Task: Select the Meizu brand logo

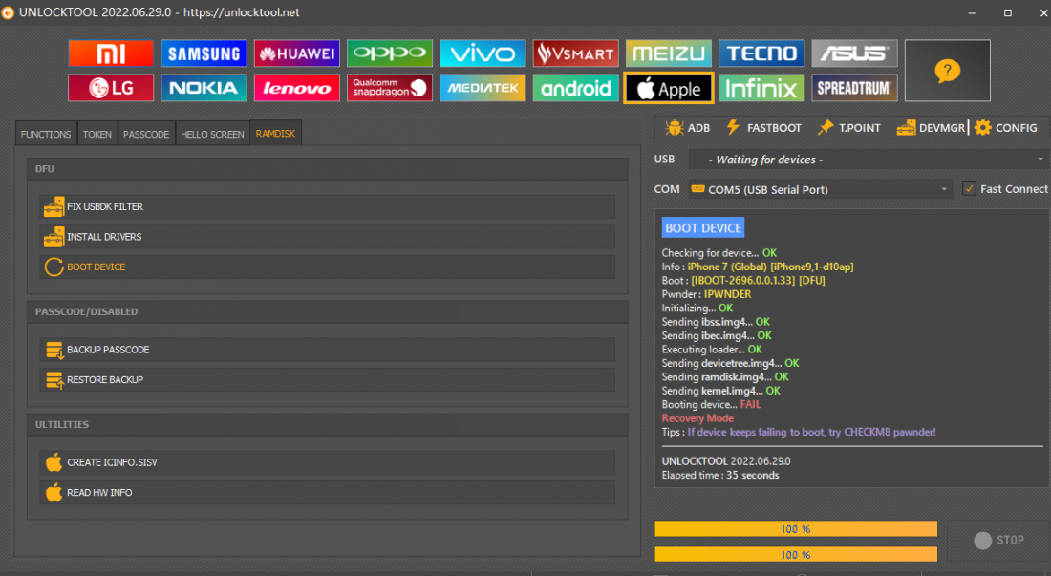Action: tap(668, 53)
